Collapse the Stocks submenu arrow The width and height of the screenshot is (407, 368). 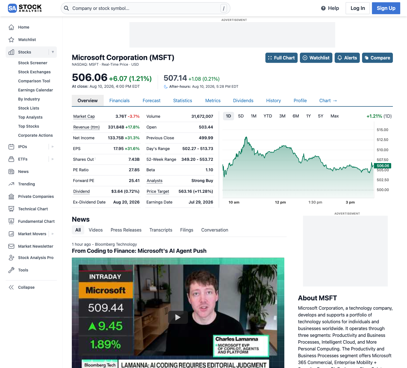click(53, 52)
